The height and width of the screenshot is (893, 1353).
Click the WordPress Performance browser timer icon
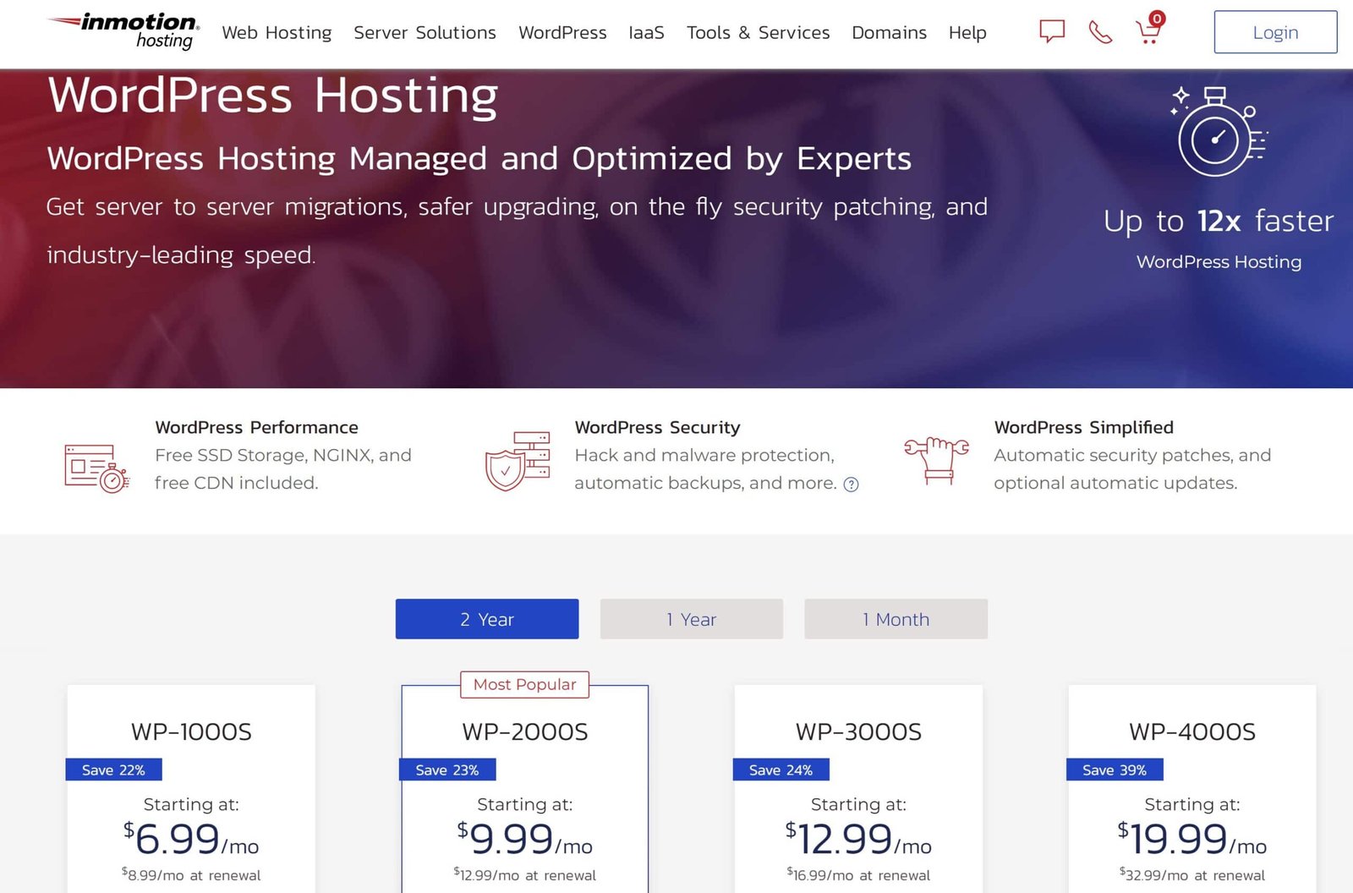tap(96, 468)
